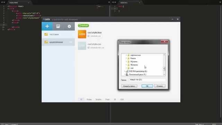Open tab list dropdown in right editor pane
The width and height of the screenshot is (222, 125).
(x=220, y=2)
